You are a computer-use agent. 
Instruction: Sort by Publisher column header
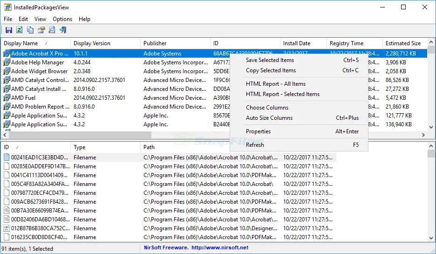175,43
